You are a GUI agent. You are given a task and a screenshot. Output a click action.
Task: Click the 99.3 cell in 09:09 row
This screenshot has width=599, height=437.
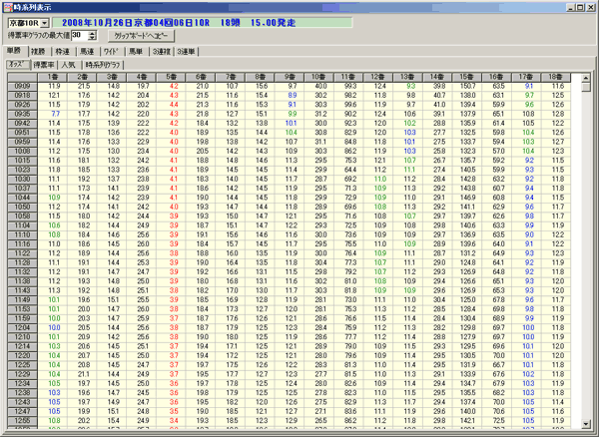pos(350,86)
